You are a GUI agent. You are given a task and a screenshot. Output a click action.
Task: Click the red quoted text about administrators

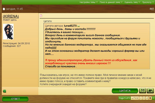coord(91,62)
